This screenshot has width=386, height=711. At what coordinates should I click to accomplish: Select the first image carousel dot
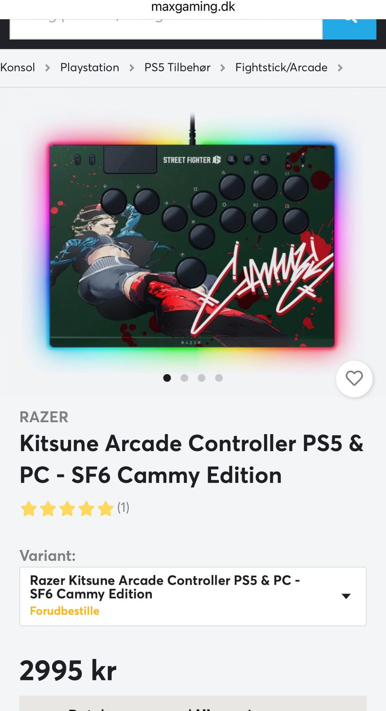[x=167, y=378]
